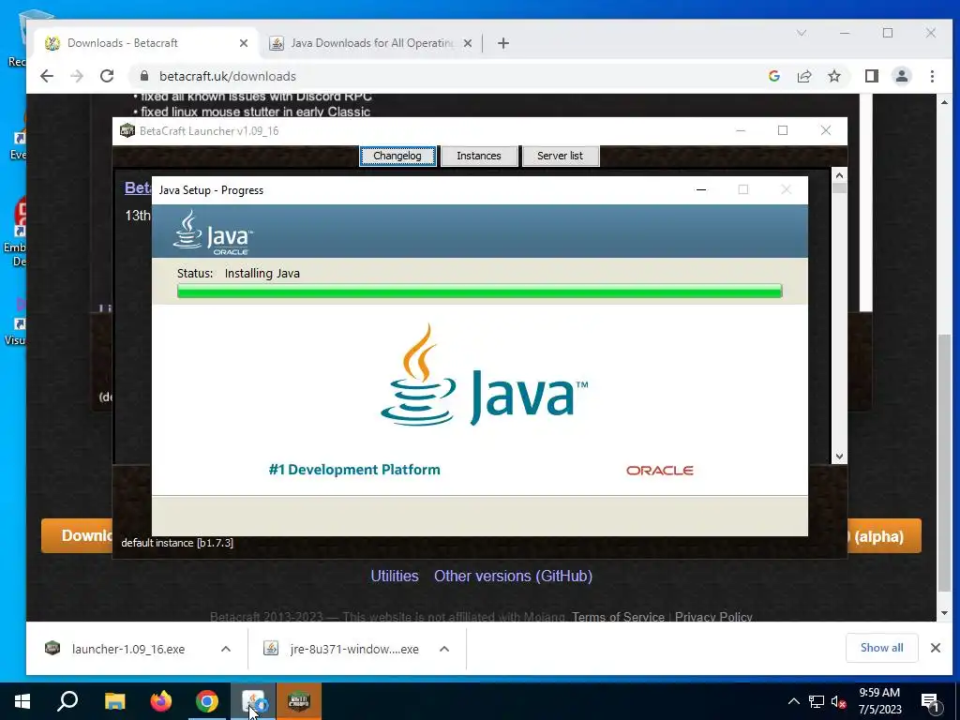Close the Chrome downloads bar
The width and height of the screenshot is (960, 720).
pyautogui.click(x=936, y=648)
